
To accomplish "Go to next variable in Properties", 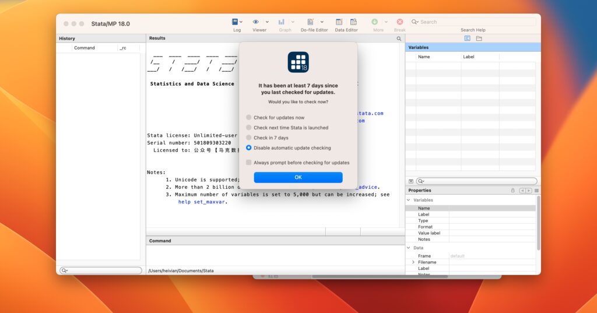I will point(528,191).
